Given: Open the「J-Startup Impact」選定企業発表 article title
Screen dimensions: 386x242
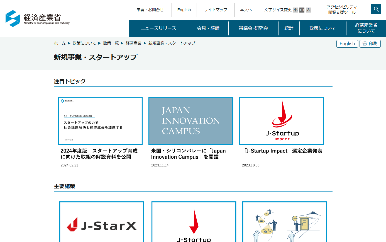Looking at the screenshot, I should (282, 151).
